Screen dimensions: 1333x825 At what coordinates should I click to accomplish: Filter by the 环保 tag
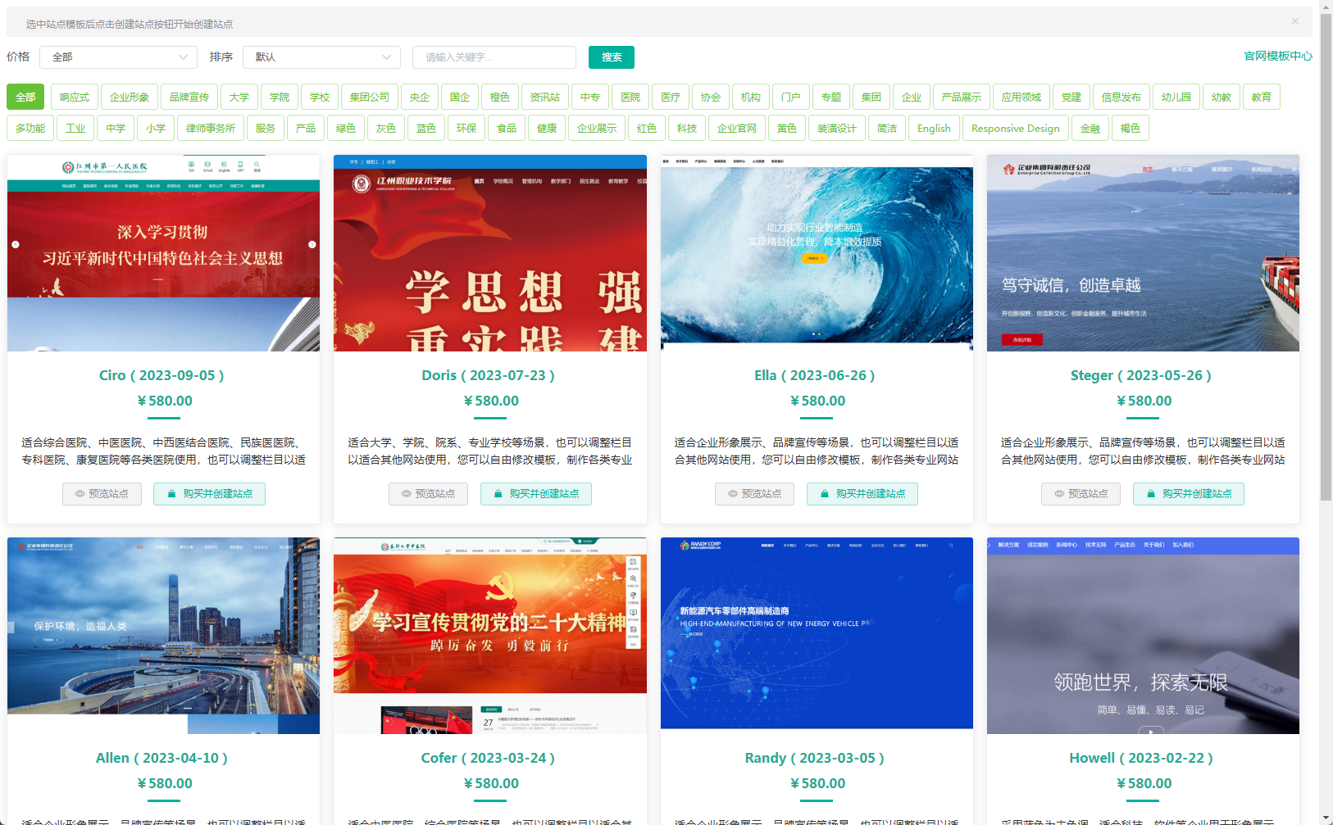(x=466, y=128)
